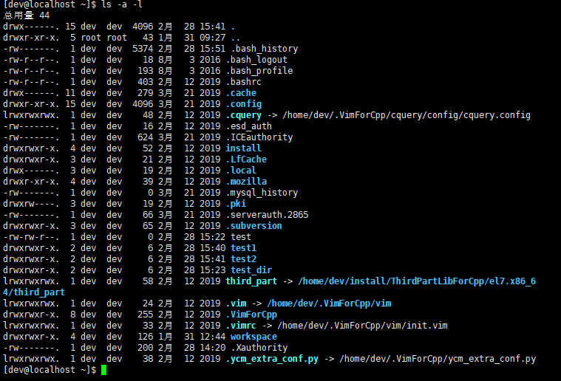Click the '.cquery' symlink name
The height and width of the screenshot is (381, 561).
point(244,115)
